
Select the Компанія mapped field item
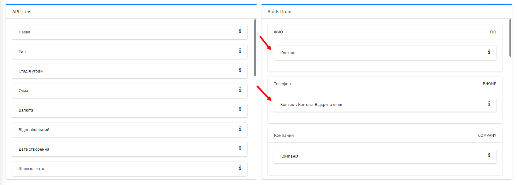(x=379, y=156)
